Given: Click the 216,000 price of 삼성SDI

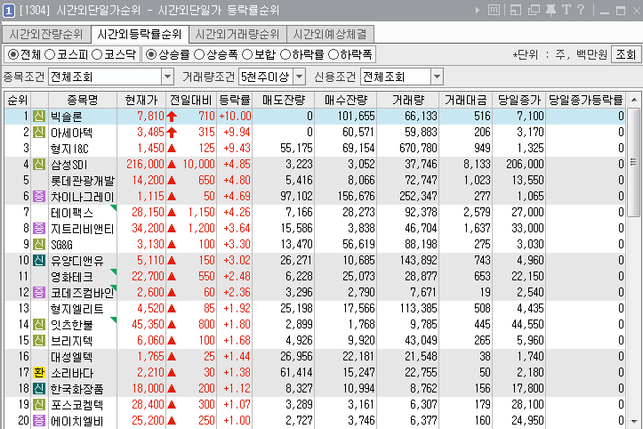Looking at the screenshot, I should pos(145,164).
